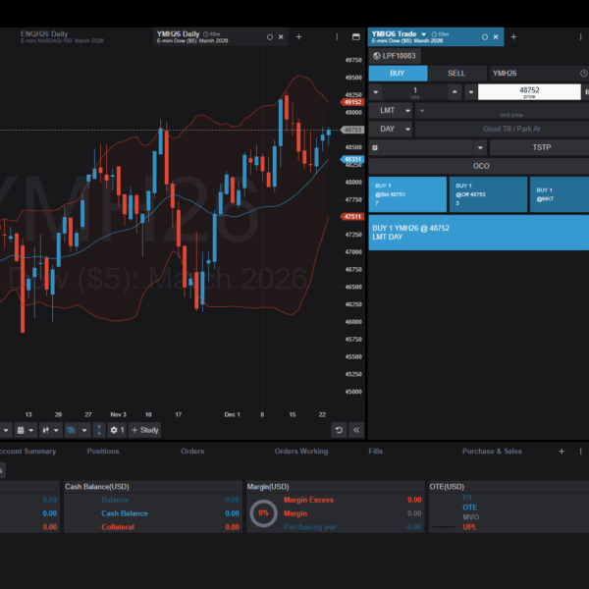The image size is (589, 589).
Task: Switch to the ENQH26 Daily chart tab
Action: pyautogui.click(x=44, y=34)
